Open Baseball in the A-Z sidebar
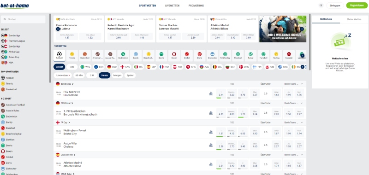This screenshot has height=175, width=369. [8, 128]
